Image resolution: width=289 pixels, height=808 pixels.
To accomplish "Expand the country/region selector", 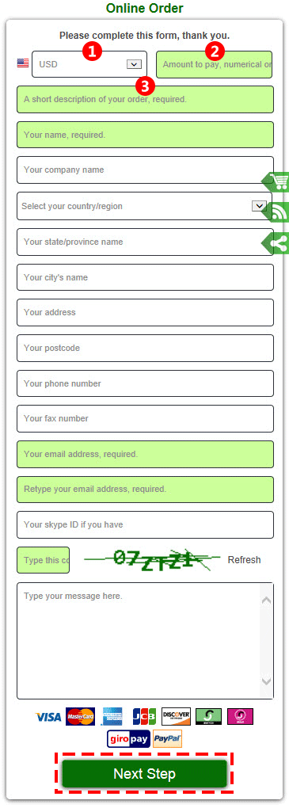I will (145, 206).
